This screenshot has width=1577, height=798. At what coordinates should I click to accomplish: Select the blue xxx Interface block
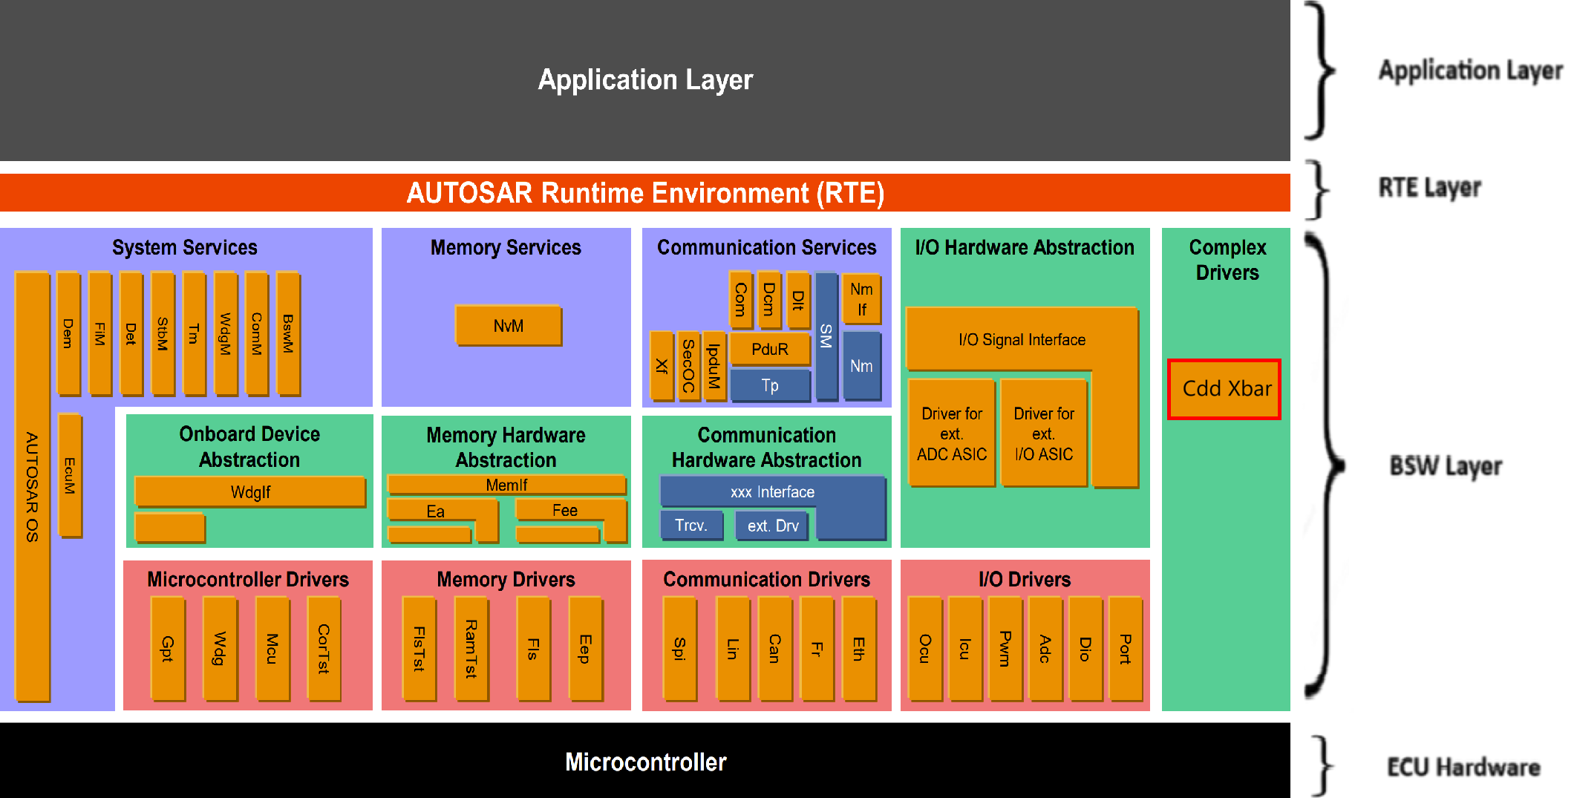[772, 492]
